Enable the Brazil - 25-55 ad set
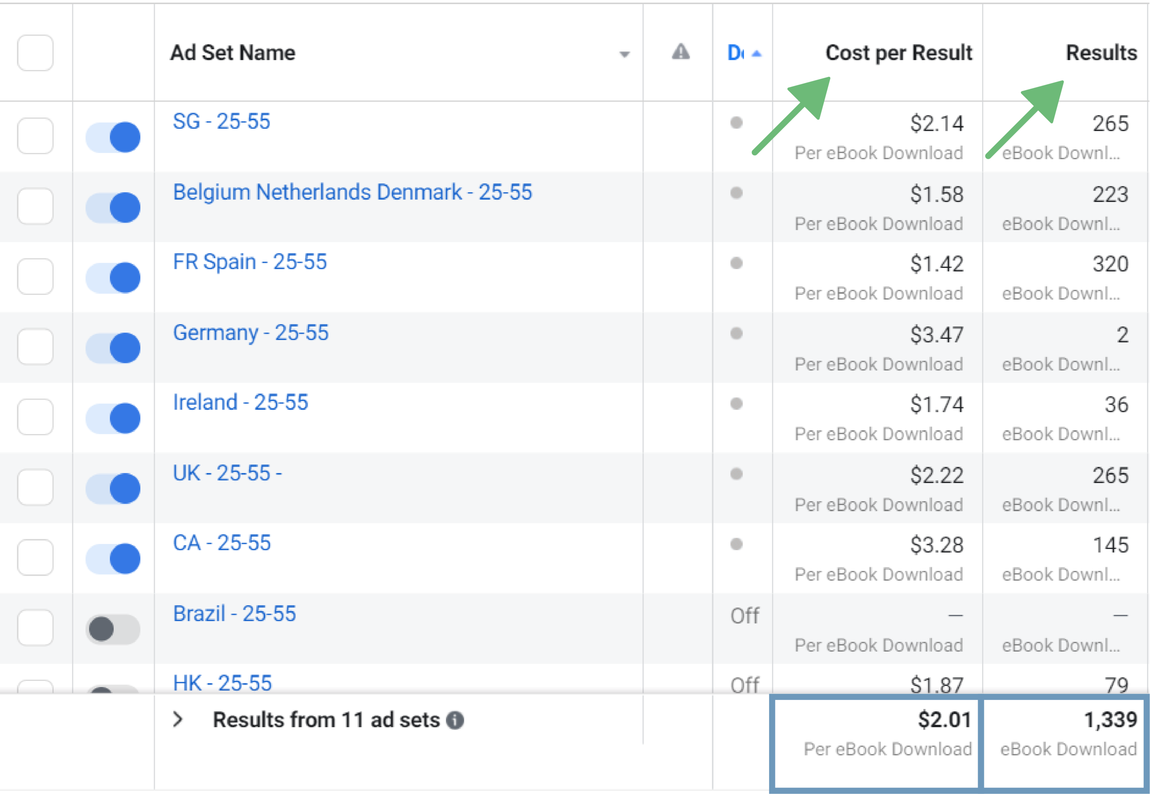1150x794 pixels. point(113,629)
